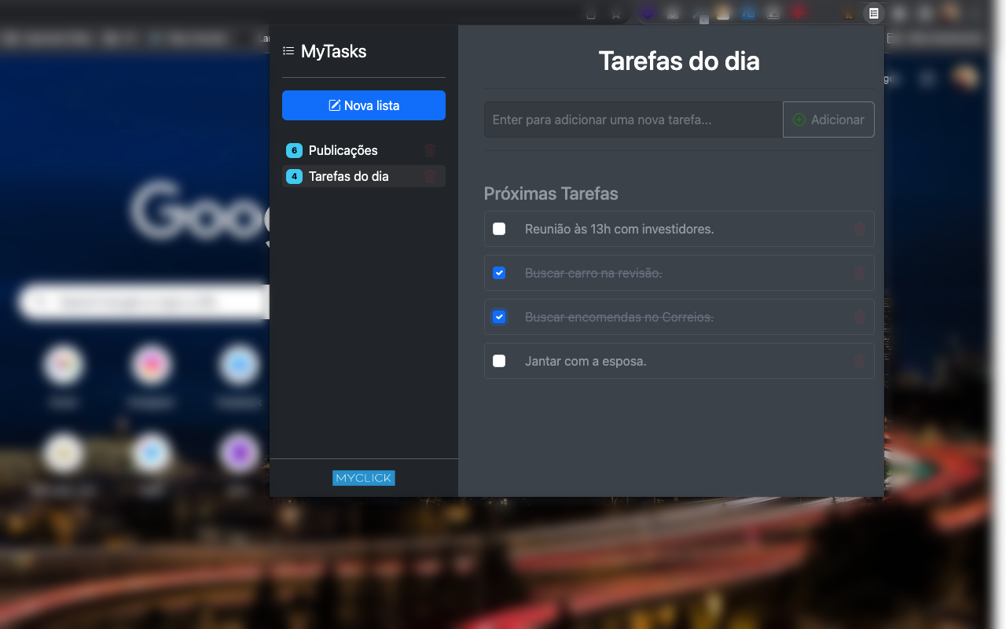Click the MyTasks extension icon in browser toolbar
The width and height of the screenshot is (1006, 629).
873,13
